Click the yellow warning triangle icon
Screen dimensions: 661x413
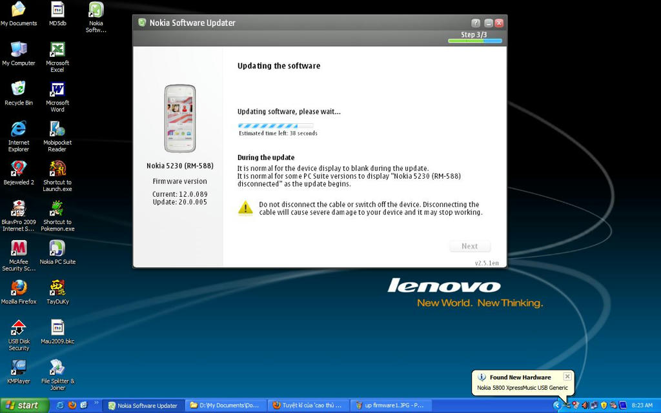pyautogui.click(x=245, y=208)
